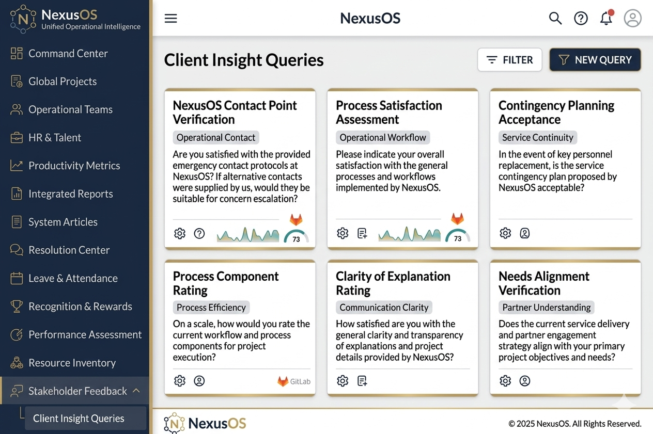This screenshot has height=434, width=653.
Task: Open Resolution Center from sidebar
Action: click(x=69, y=250)
